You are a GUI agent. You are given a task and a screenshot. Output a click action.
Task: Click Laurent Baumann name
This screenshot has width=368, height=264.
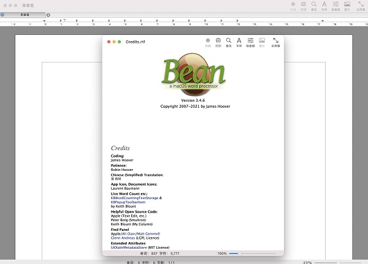click(x=125, y=189)
